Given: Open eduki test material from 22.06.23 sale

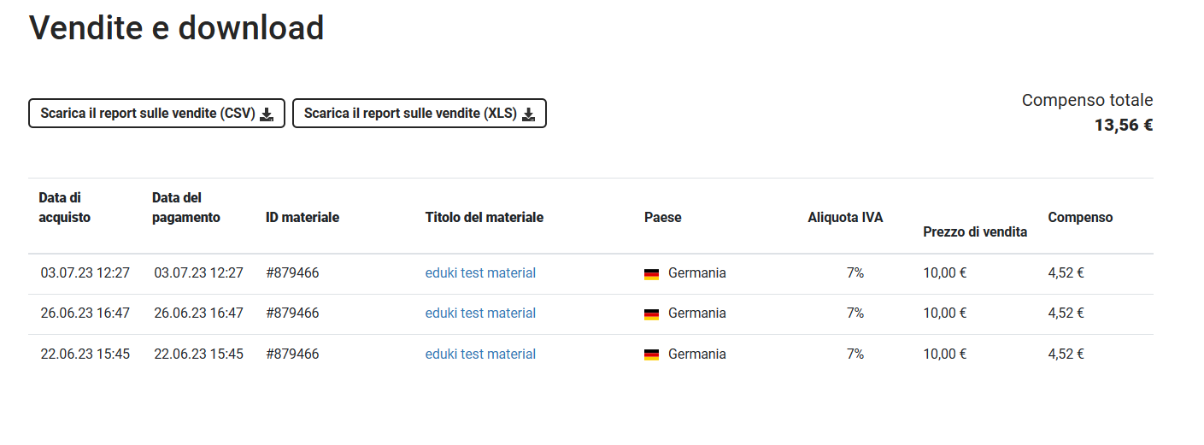Looking at the screenshot, I should tap(480, 354).
